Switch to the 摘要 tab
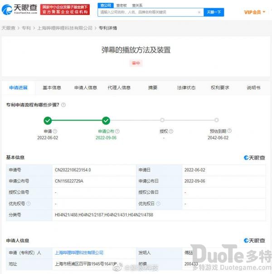This screenshot has width=272, height=274. click(x=153, y=88)
